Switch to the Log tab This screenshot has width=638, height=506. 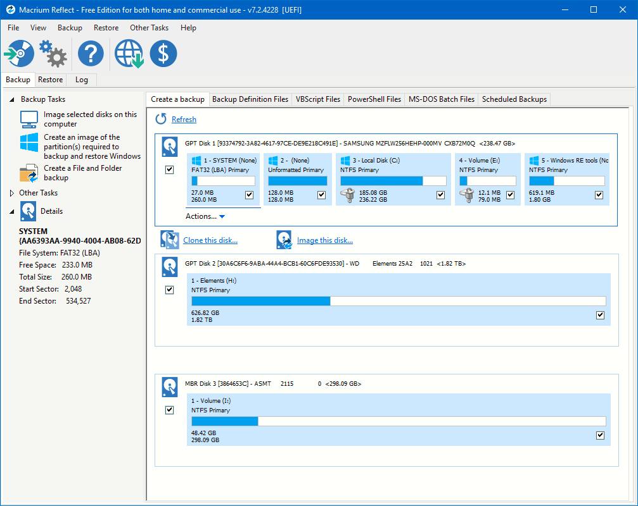point(82,80)
